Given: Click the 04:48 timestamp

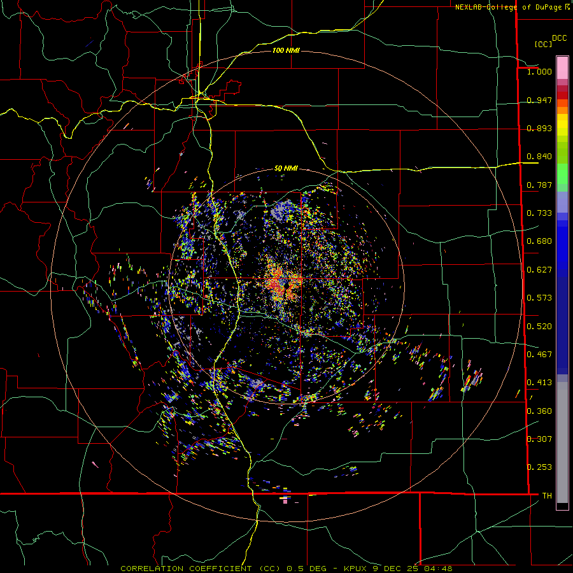Looking at the screenshot, I should click(x=439, y=569).
